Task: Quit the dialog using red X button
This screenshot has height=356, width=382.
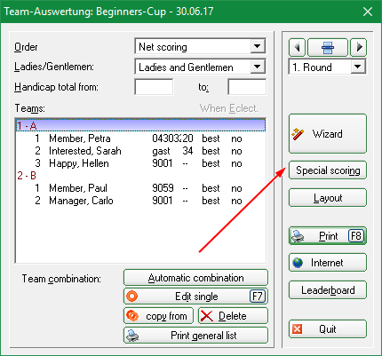Action: [328, 329]
